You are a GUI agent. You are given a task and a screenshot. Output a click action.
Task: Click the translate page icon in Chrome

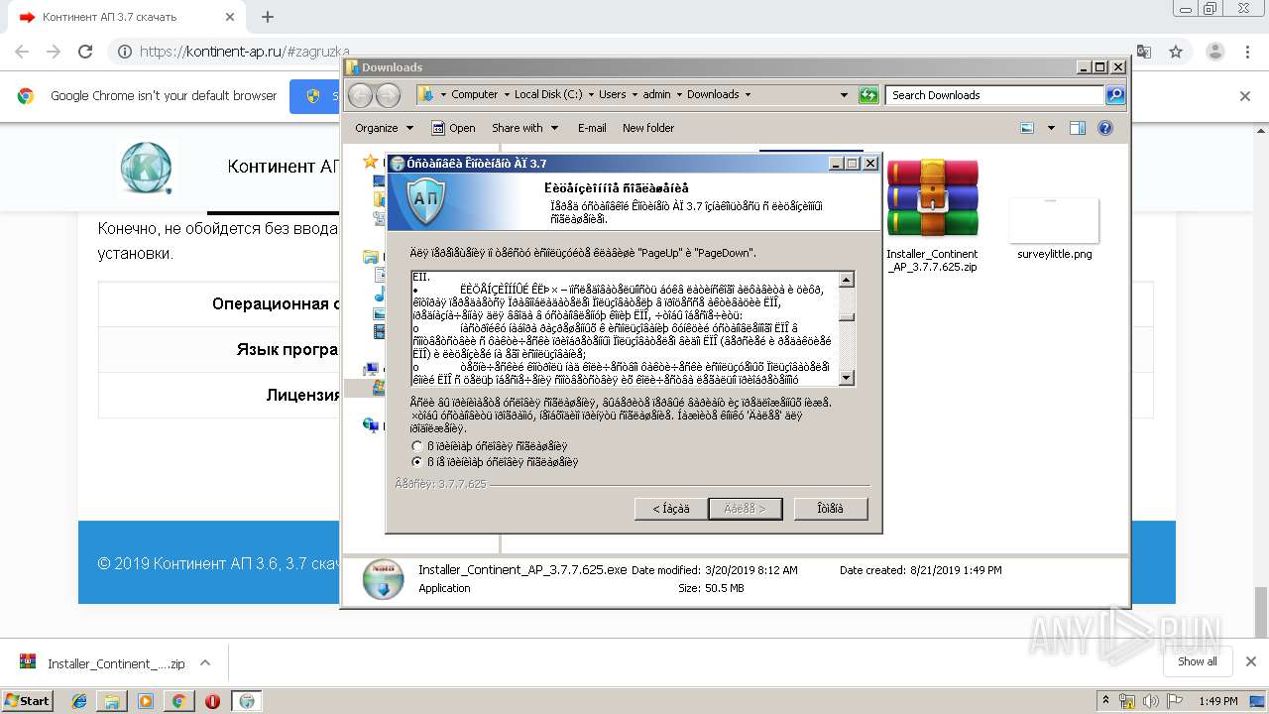1143,52
